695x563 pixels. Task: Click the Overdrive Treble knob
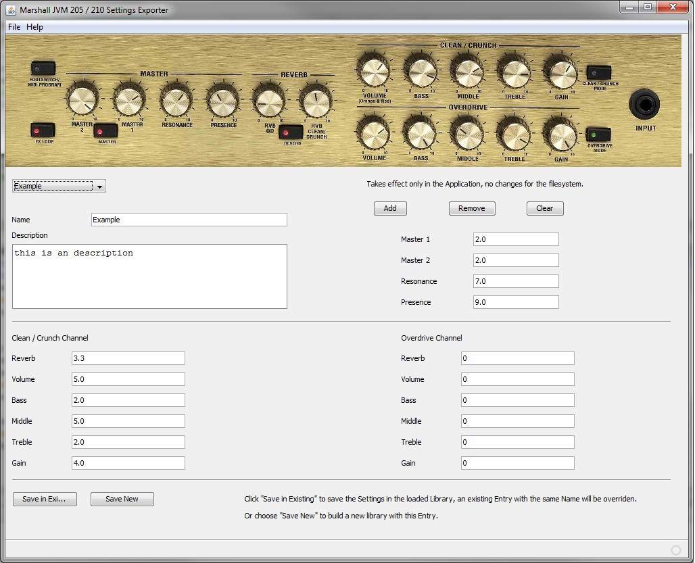coord(514,135)
